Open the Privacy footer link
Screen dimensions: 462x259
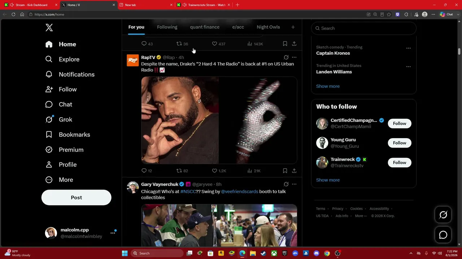(338, 209)
